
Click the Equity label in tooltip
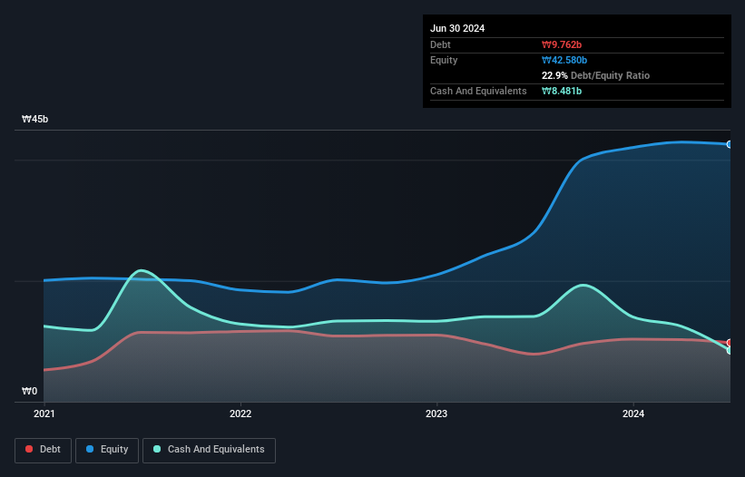point(444,60)
